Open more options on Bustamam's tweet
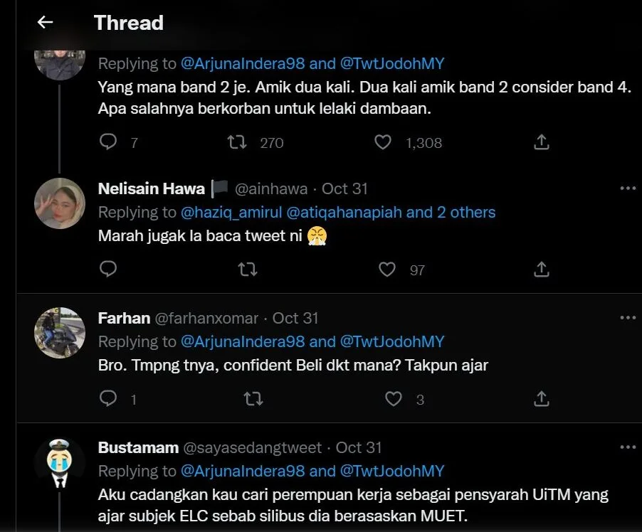Image resolution: width=642 pixels, height=532 pixels. (x=627, y=447)
